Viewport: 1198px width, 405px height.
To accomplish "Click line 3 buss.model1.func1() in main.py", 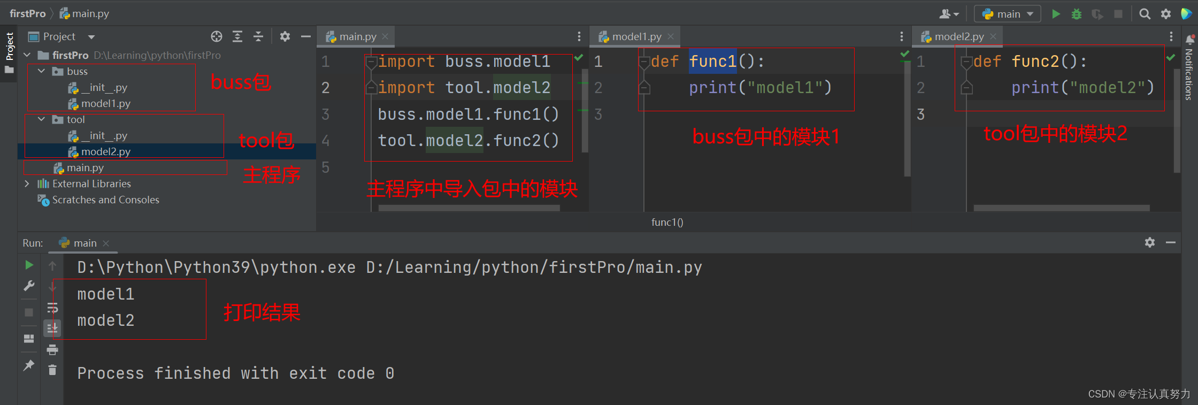I will pos(469,114).
